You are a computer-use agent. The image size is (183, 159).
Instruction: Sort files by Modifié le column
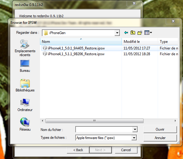click(140, 42)
